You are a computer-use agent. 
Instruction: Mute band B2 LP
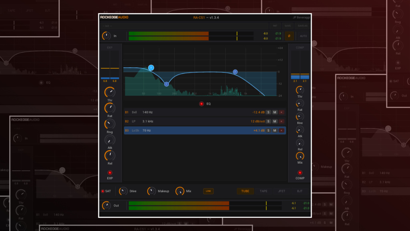(275, 121)
